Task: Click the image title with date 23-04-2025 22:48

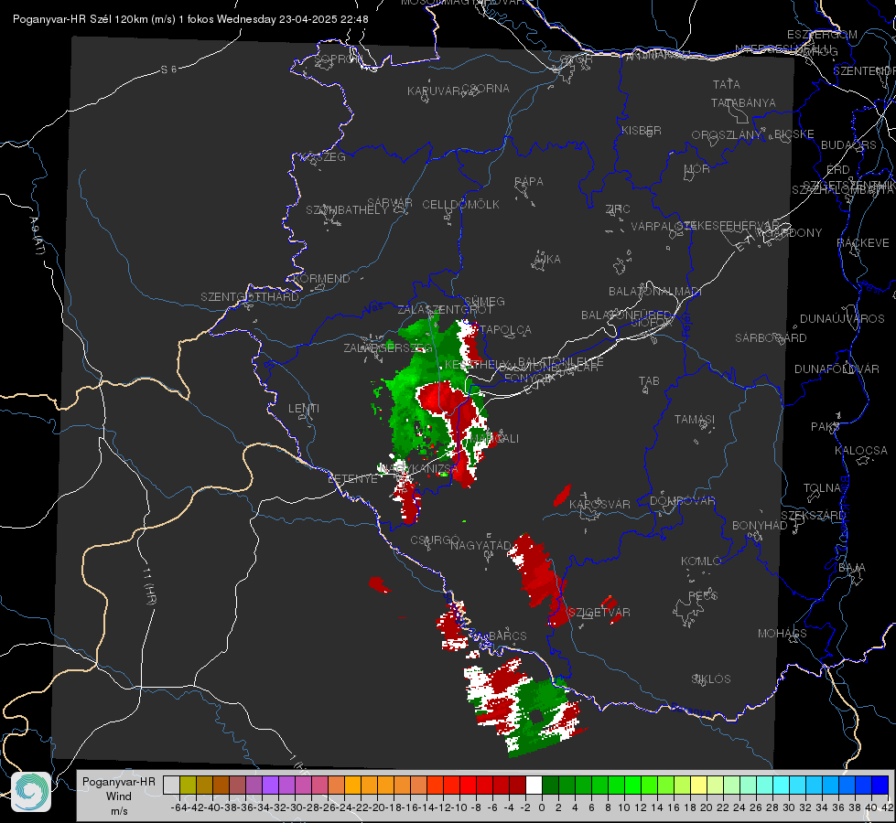Action: point(190,19)
